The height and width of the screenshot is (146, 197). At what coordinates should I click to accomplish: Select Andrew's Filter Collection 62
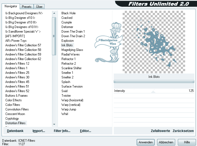point(23,59)
